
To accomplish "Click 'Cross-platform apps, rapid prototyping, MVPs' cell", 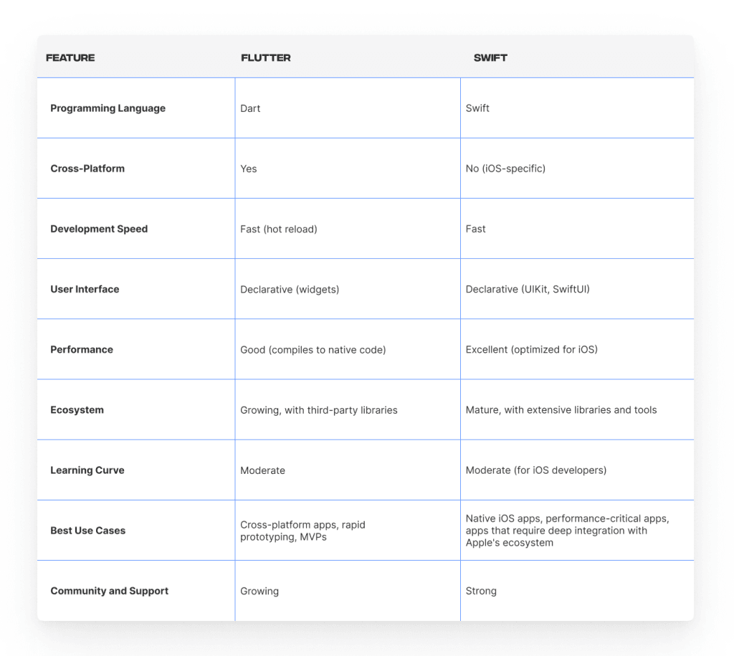I will [x=302, y=531].
